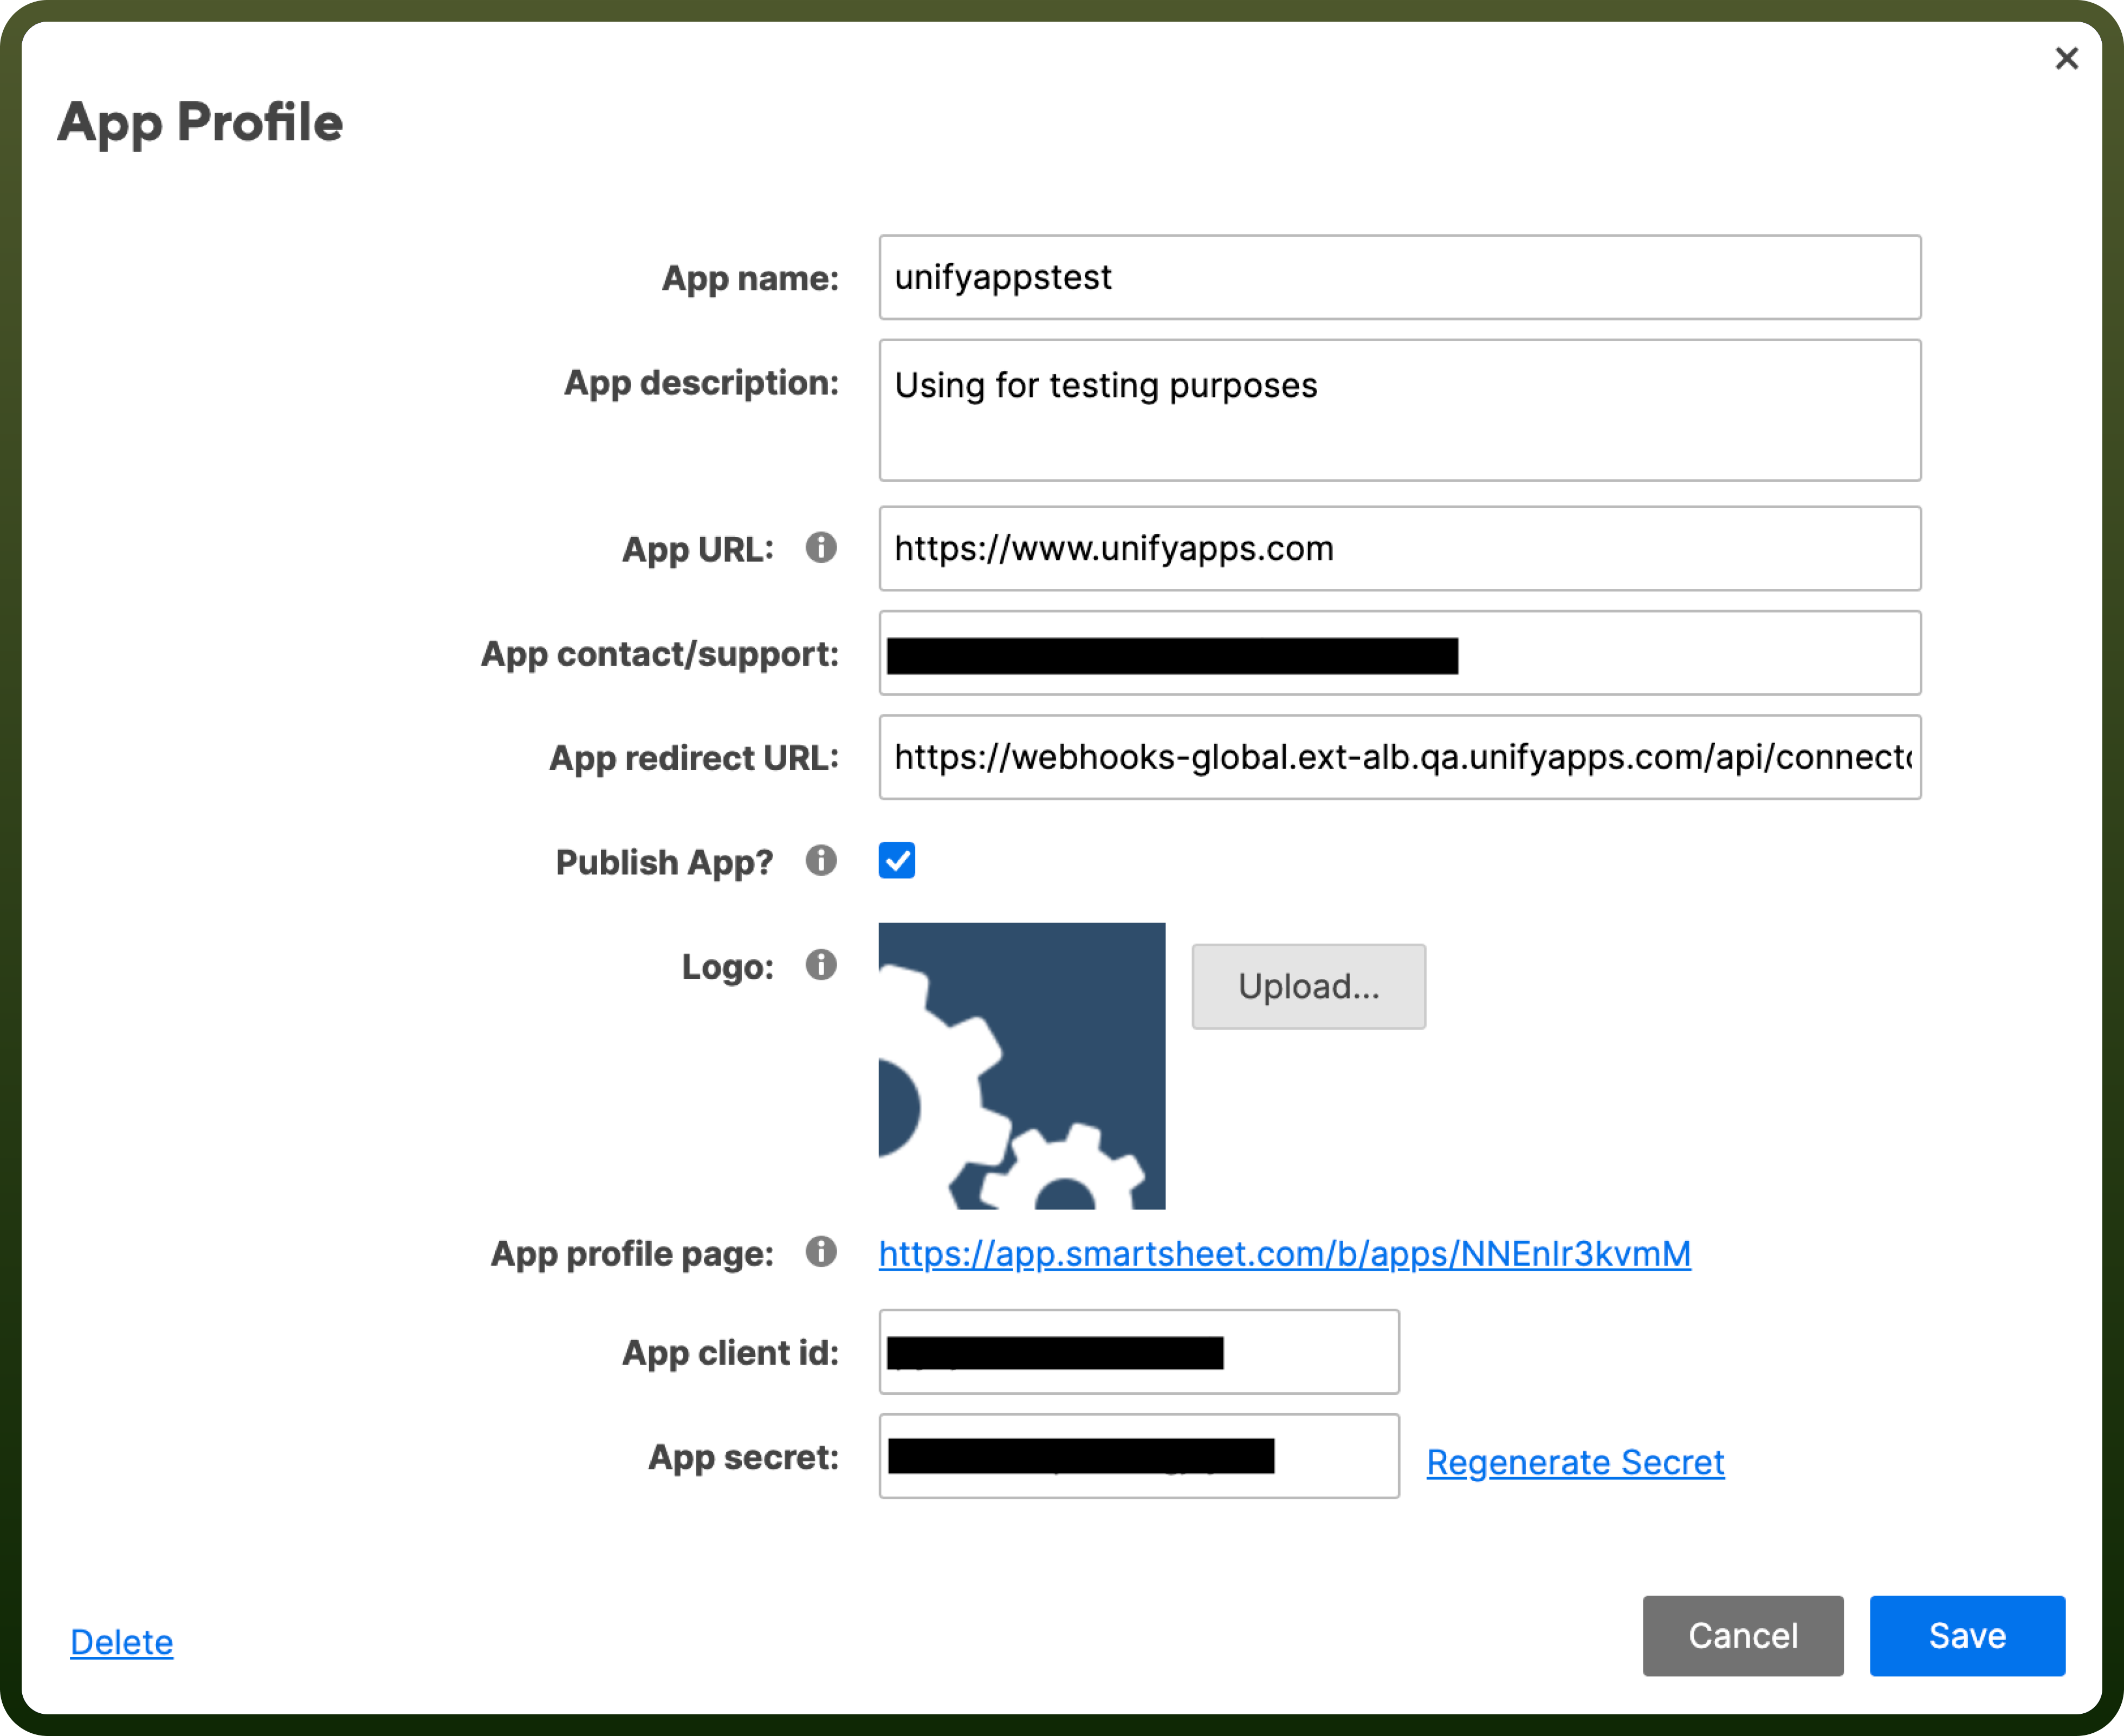Delete this app via the Delete link
The height and width of the screenshot is (1736, 2124).
point(121,1642)
